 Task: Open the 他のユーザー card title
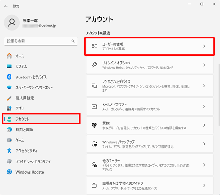111,161
